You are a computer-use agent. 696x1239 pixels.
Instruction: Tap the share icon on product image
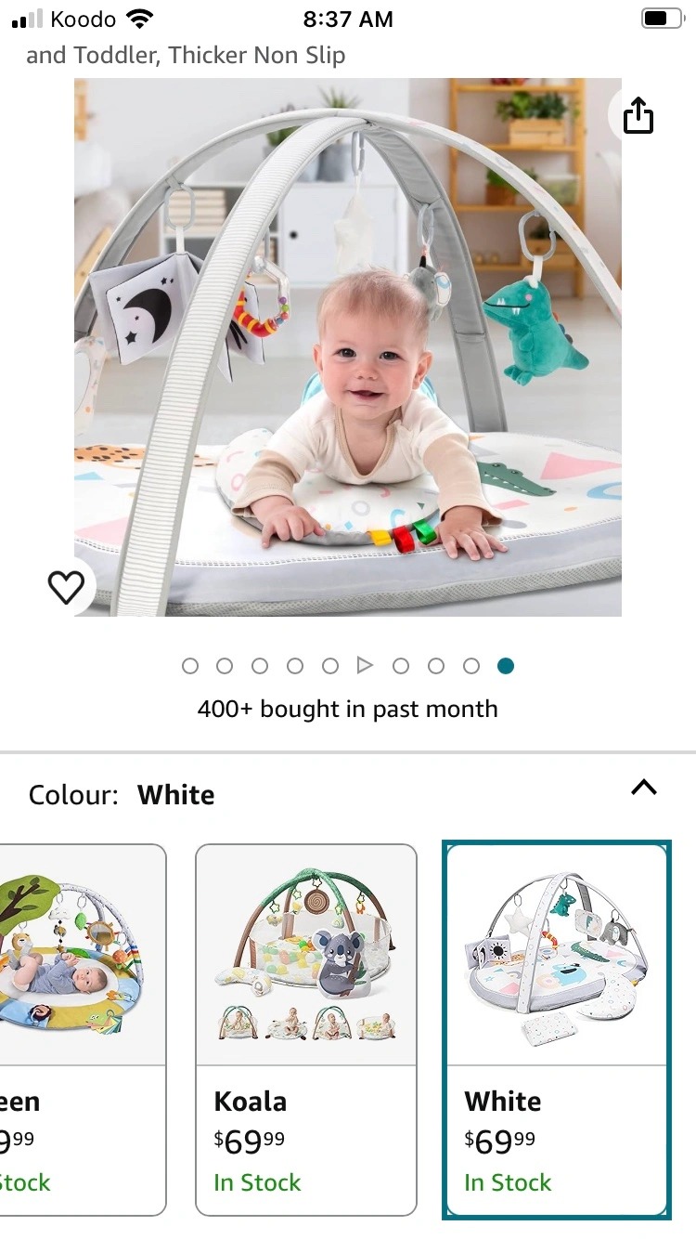click(x=638, y=116)
